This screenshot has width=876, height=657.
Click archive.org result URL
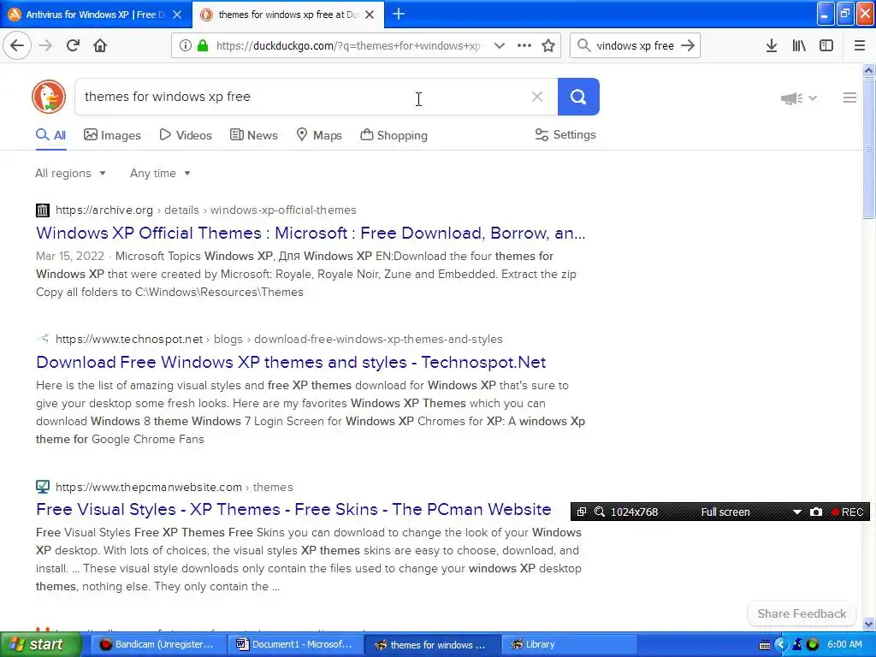(205, 210)
